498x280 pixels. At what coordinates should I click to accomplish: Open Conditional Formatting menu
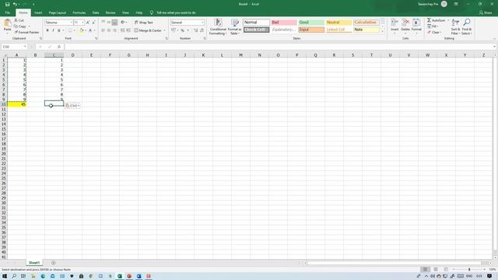pyautogui.click(x=218, y=26)
